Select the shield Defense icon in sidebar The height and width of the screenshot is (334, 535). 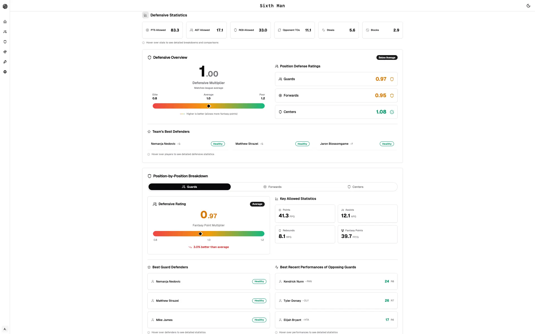[x=5, y=41]
